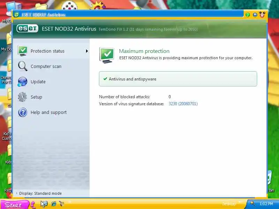Go to the Update section
This screenshot has width=279, height=209.
tap(38, 82)
